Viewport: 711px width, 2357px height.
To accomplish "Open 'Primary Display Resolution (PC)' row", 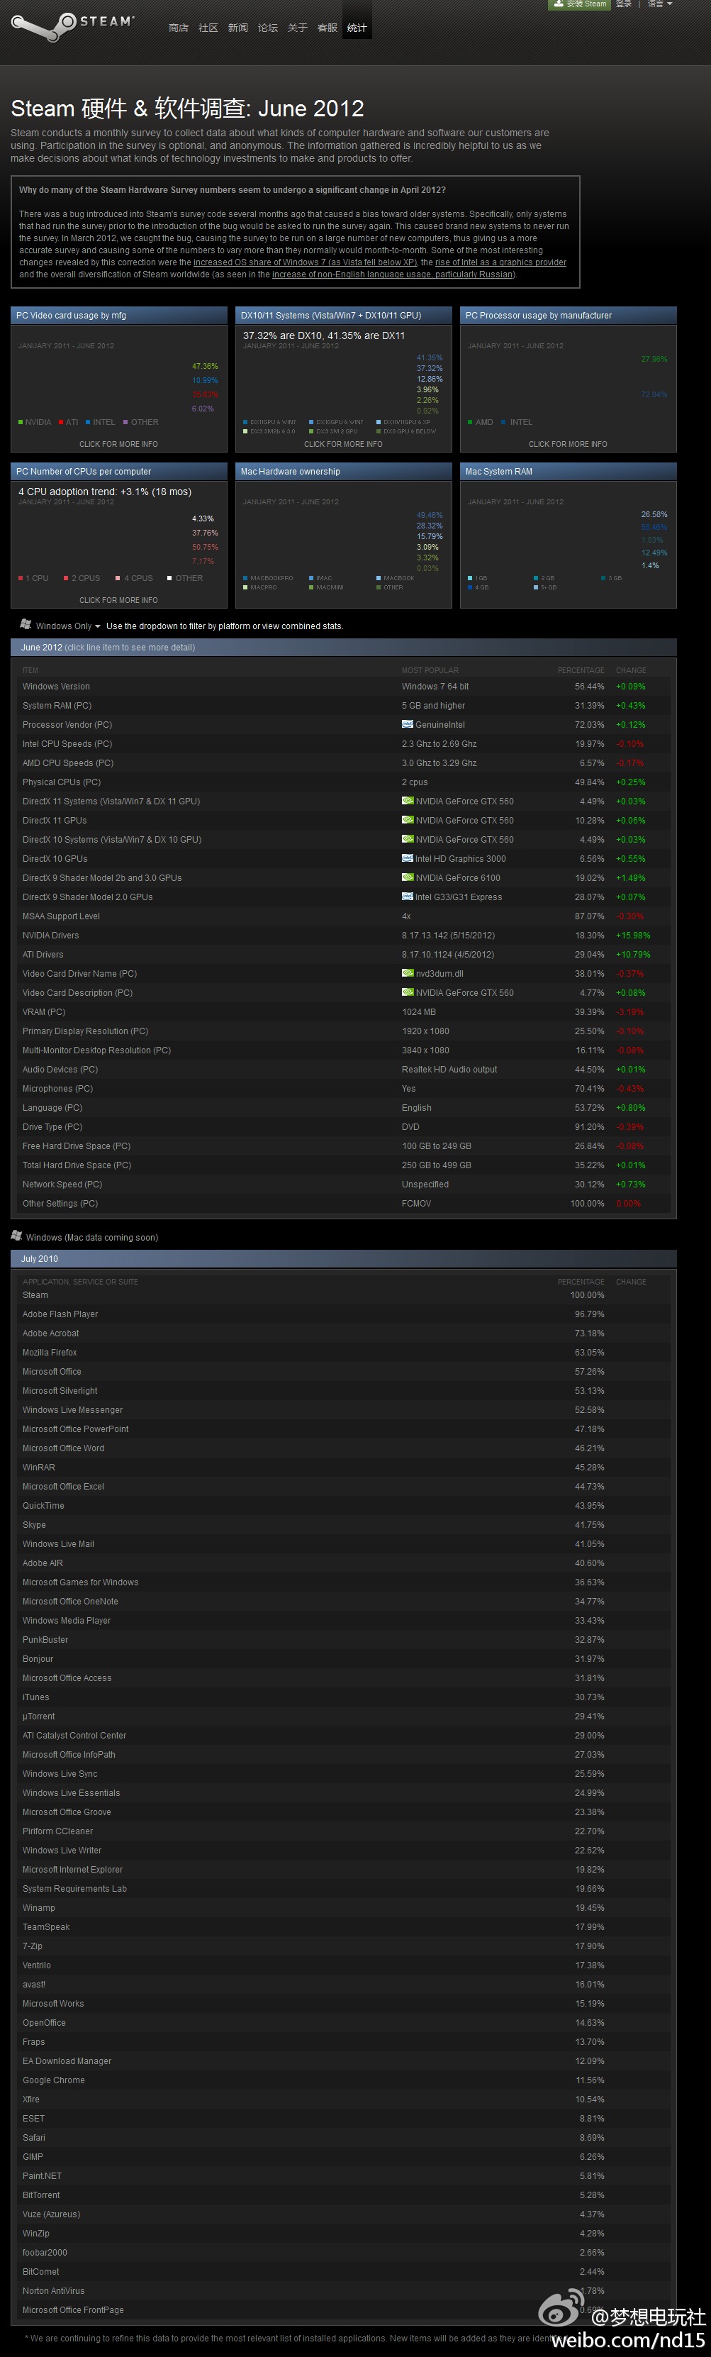I will 344,1031.
